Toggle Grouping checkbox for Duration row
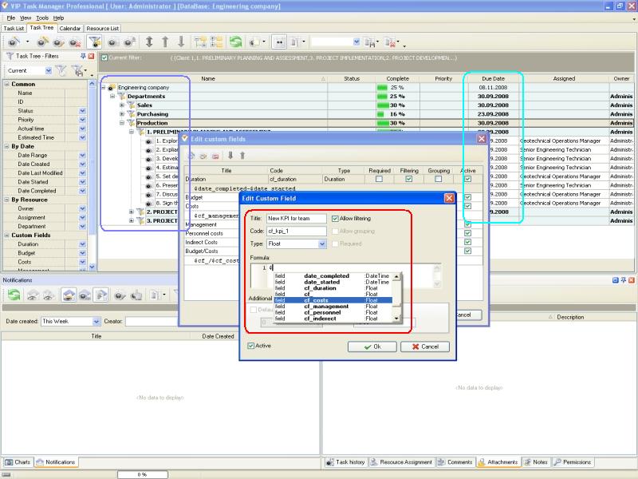 click(x=438, y=179)
